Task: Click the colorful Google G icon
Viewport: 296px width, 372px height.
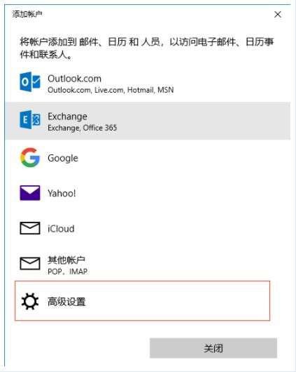Action: [30, 157]
